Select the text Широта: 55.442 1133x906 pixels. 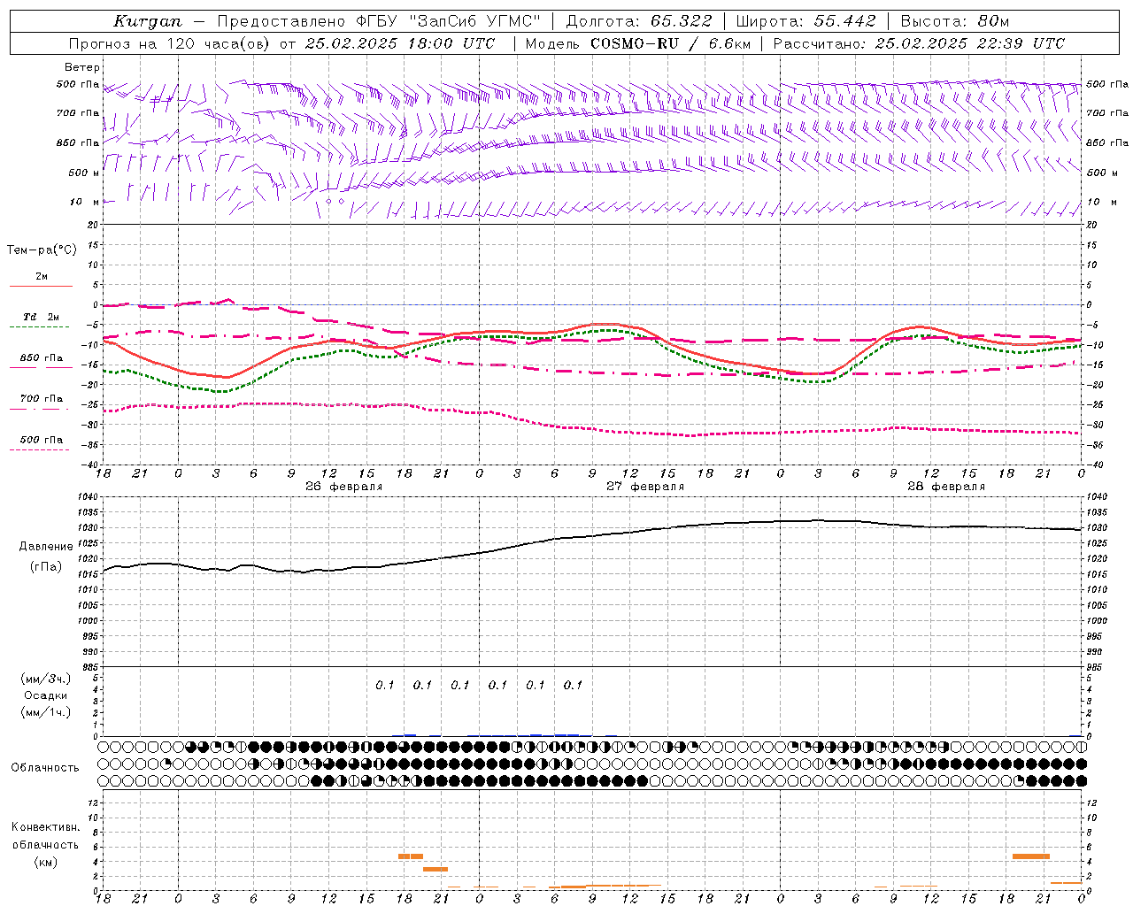tap(805, 21)
